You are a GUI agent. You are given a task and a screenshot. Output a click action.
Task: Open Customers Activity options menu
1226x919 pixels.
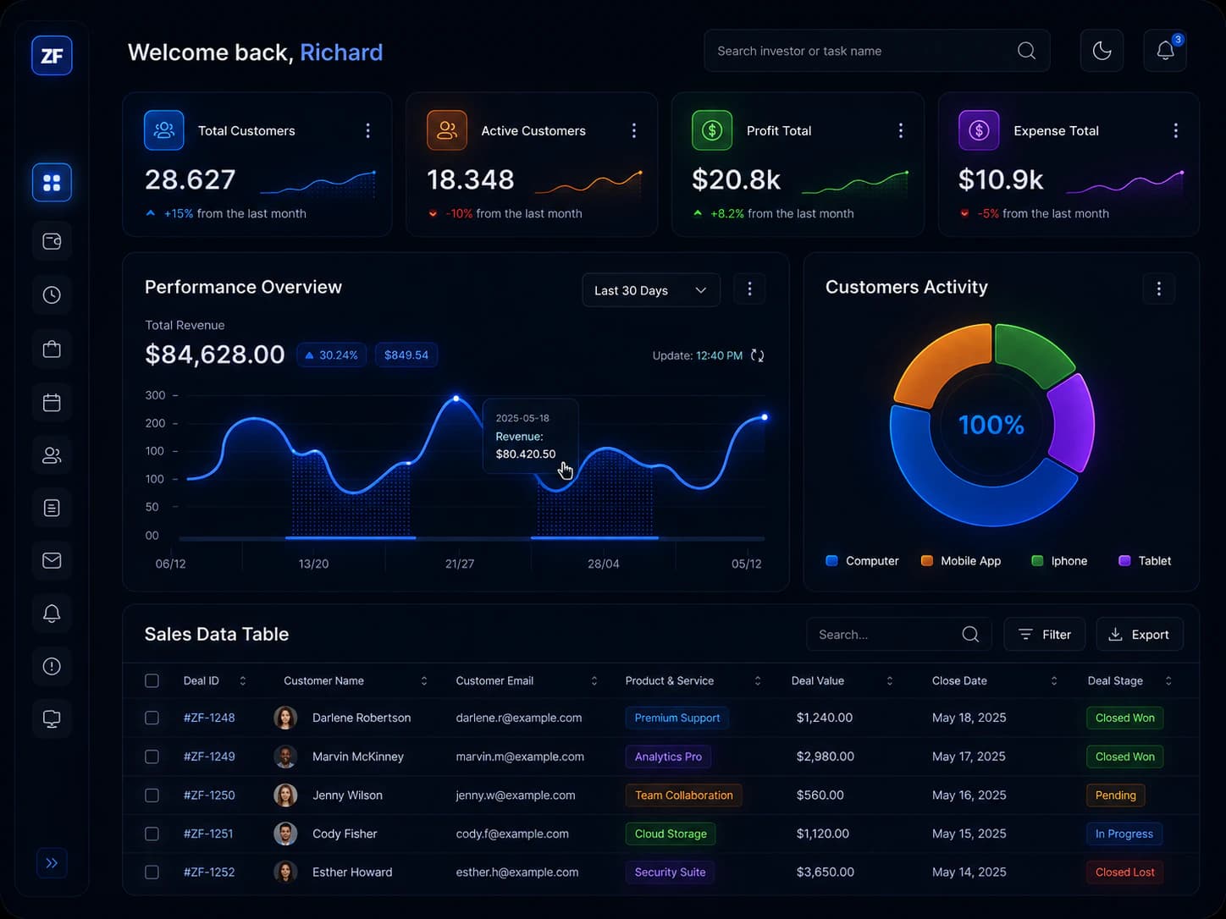click(x=1159, y=289)
